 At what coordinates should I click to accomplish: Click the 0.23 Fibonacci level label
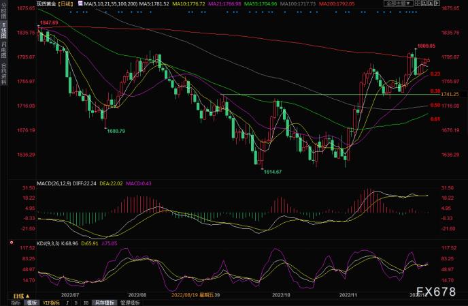pos(435,74)
